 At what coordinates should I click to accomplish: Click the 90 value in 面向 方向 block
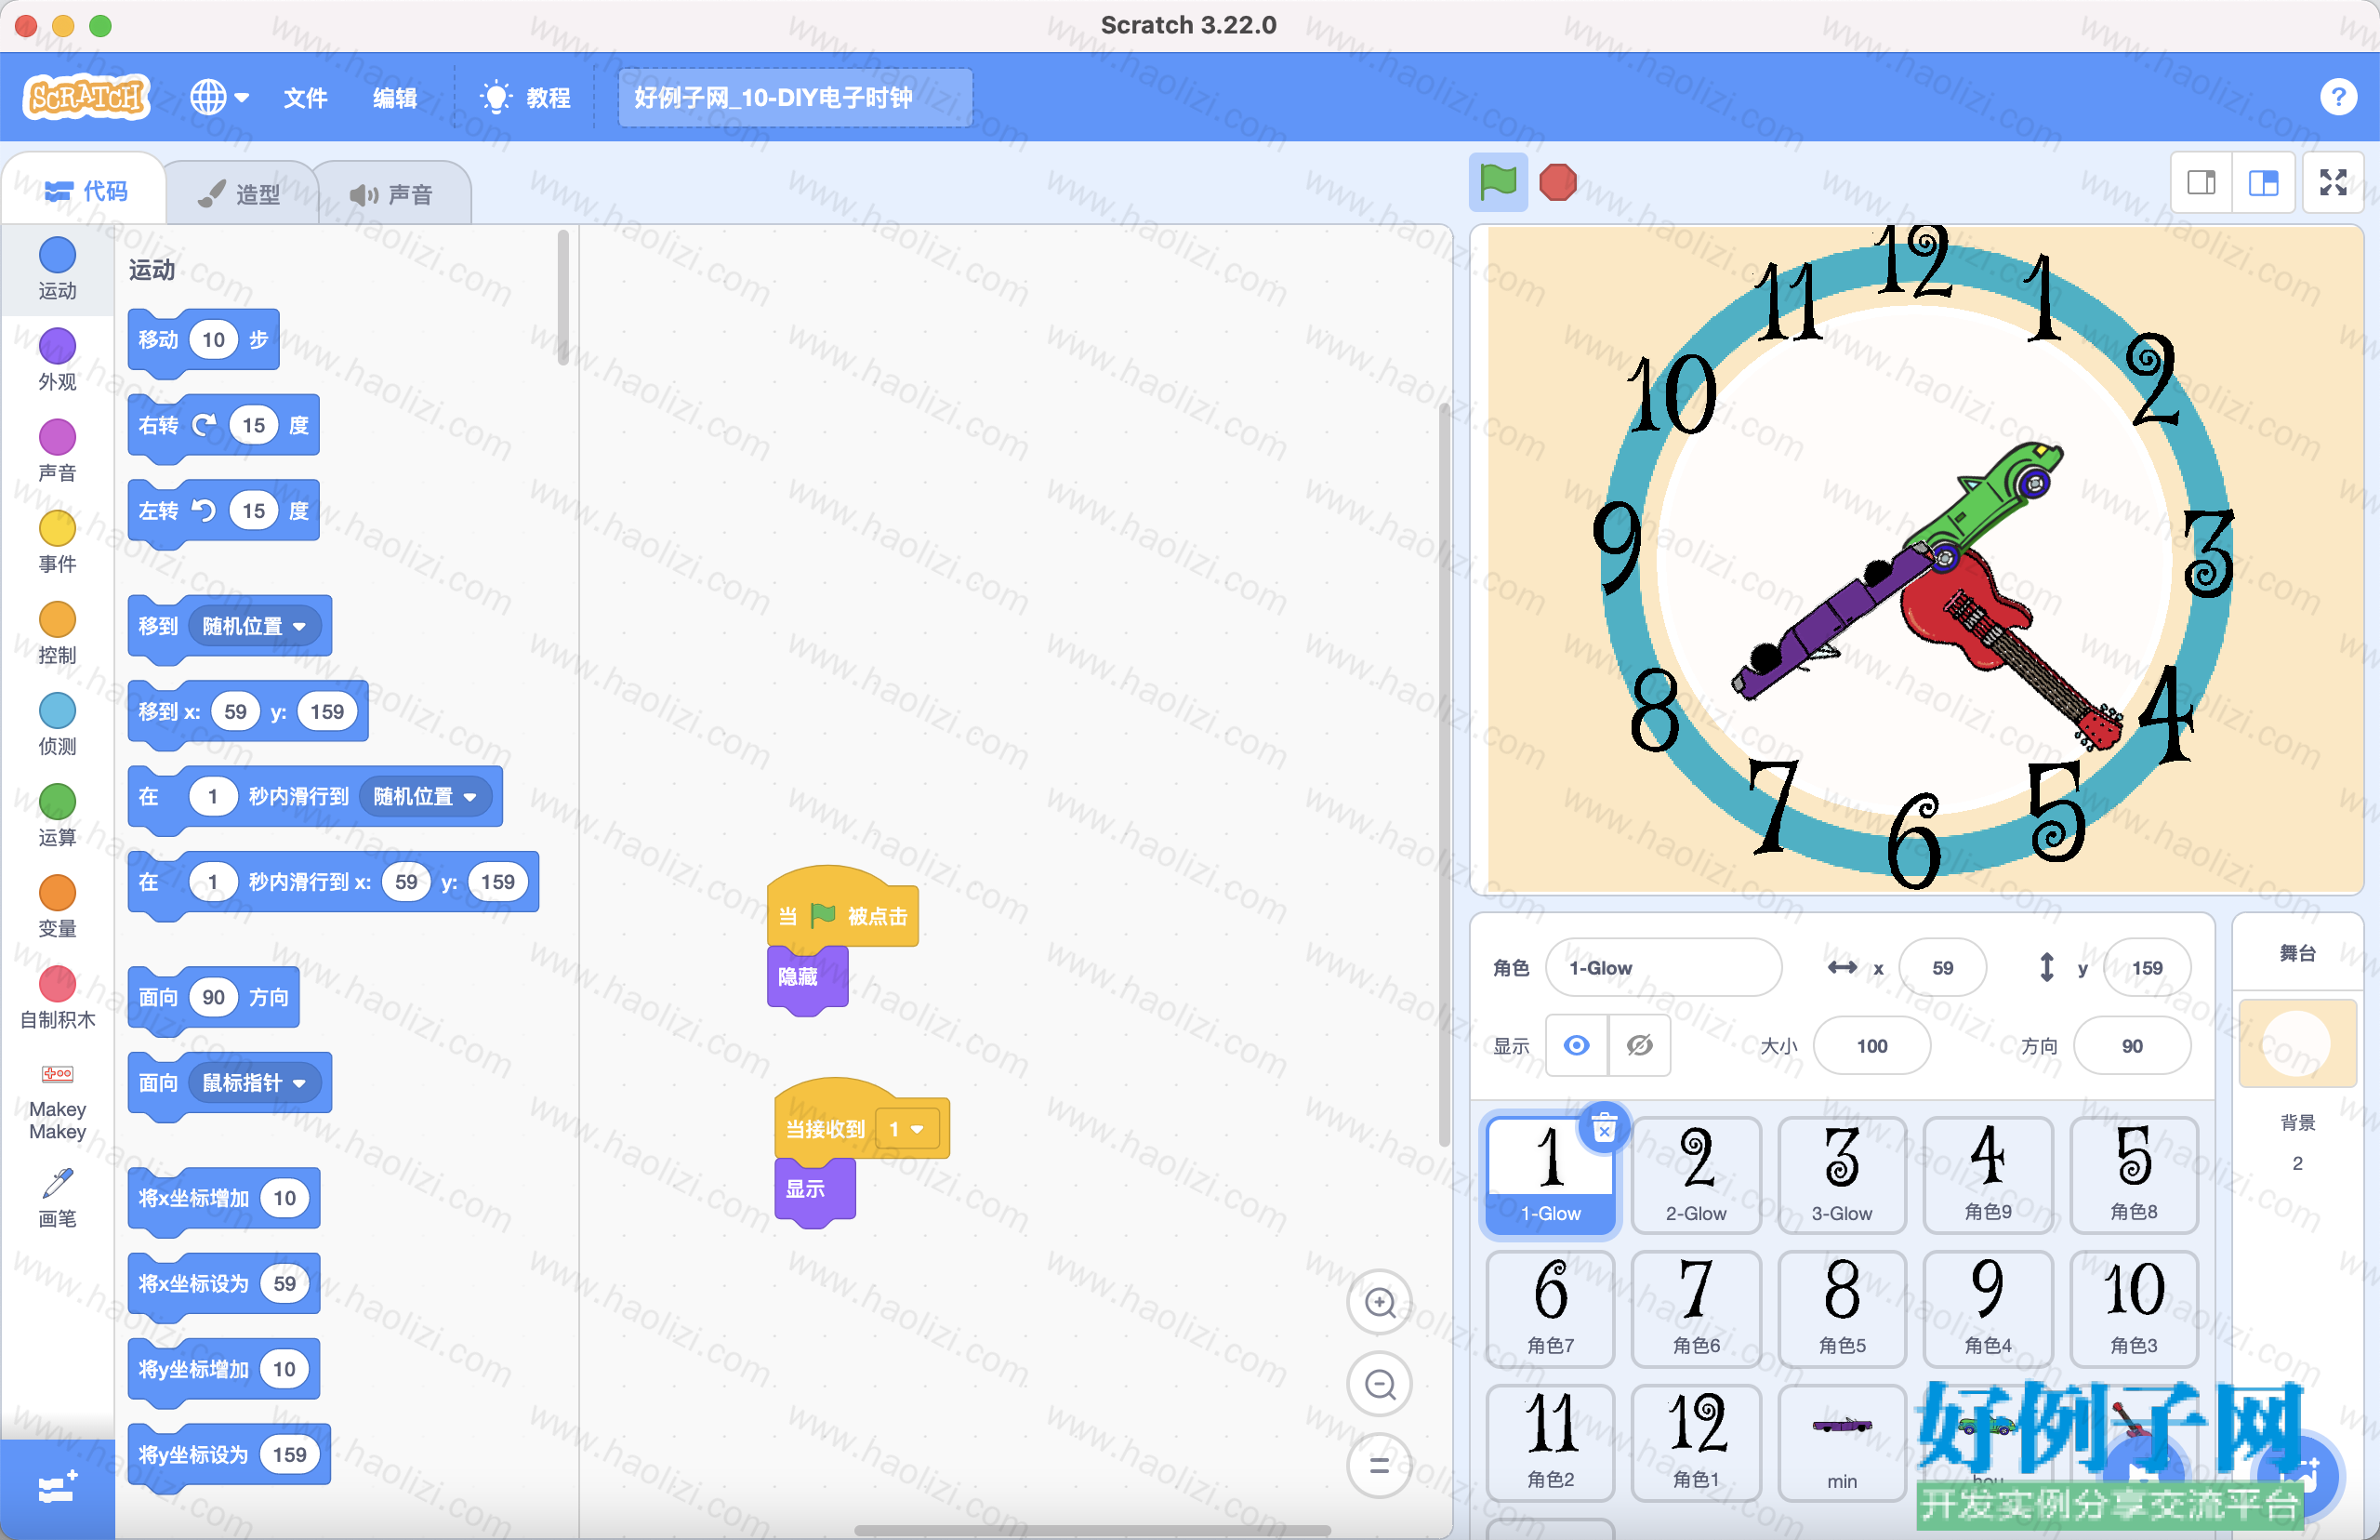coord(214,997)
